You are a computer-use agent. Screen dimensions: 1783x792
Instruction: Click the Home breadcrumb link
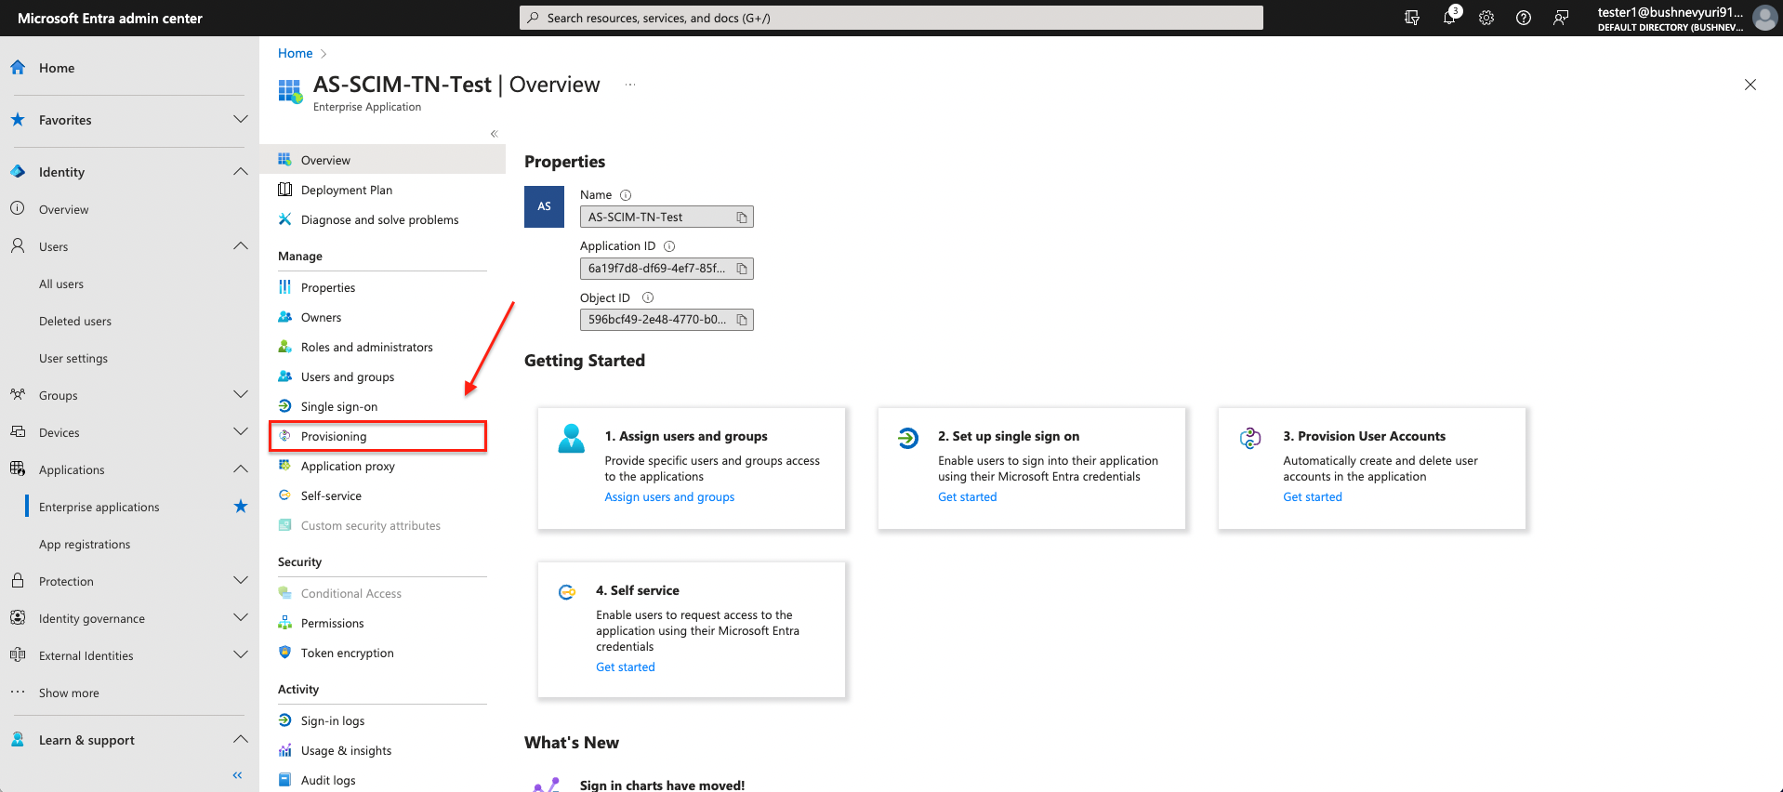(x=295, y=53)
